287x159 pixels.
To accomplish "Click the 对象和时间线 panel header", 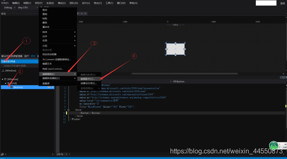I will [19, 62].
